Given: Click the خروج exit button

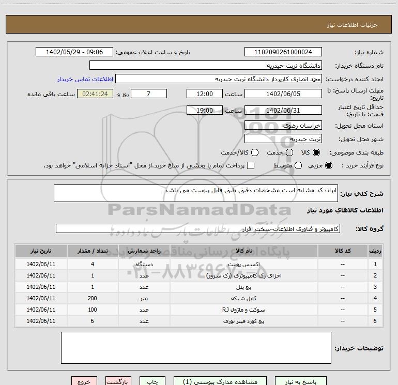Looking at the screenshot, I should (x=84, y=381).
